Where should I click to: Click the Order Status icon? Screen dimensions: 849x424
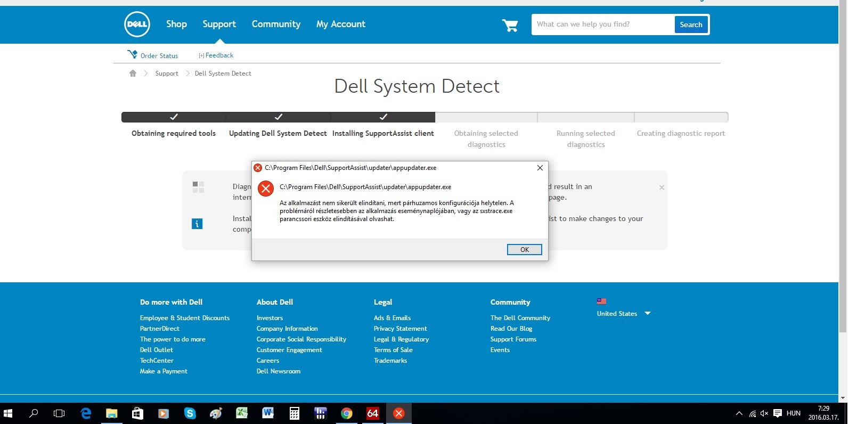tap(132, 54)
